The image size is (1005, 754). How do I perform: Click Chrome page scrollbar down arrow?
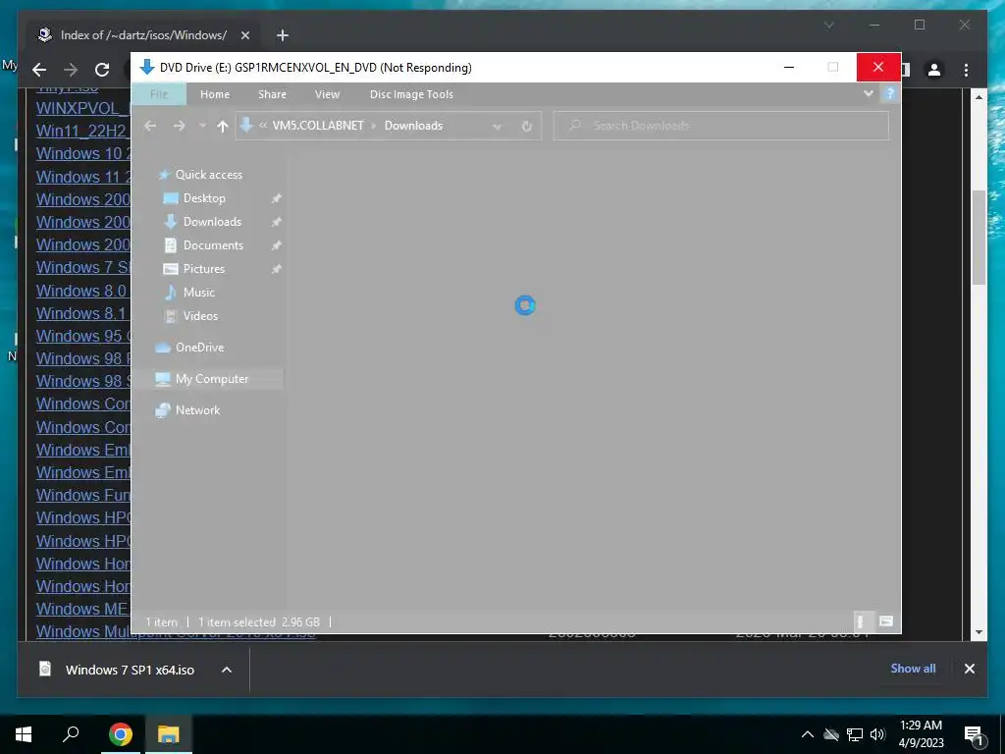[979, 632]
